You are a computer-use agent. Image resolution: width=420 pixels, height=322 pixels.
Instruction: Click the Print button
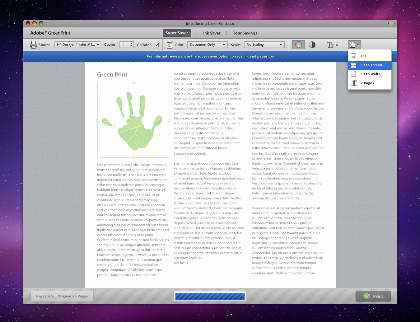pyautogui.click(x=373, y=296)
